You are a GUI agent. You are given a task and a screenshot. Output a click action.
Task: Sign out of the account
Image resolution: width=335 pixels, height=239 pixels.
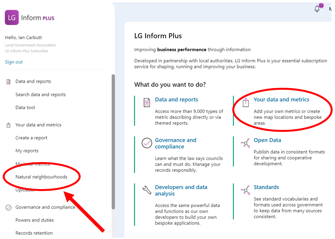coord(14,62)
